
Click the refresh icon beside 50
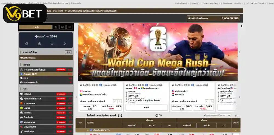click(156, 116)
